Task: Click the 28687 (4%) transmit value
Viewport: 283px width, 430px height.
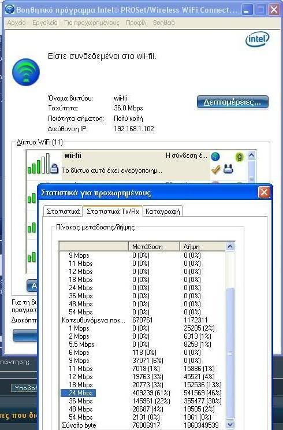Action: point(148,409)
